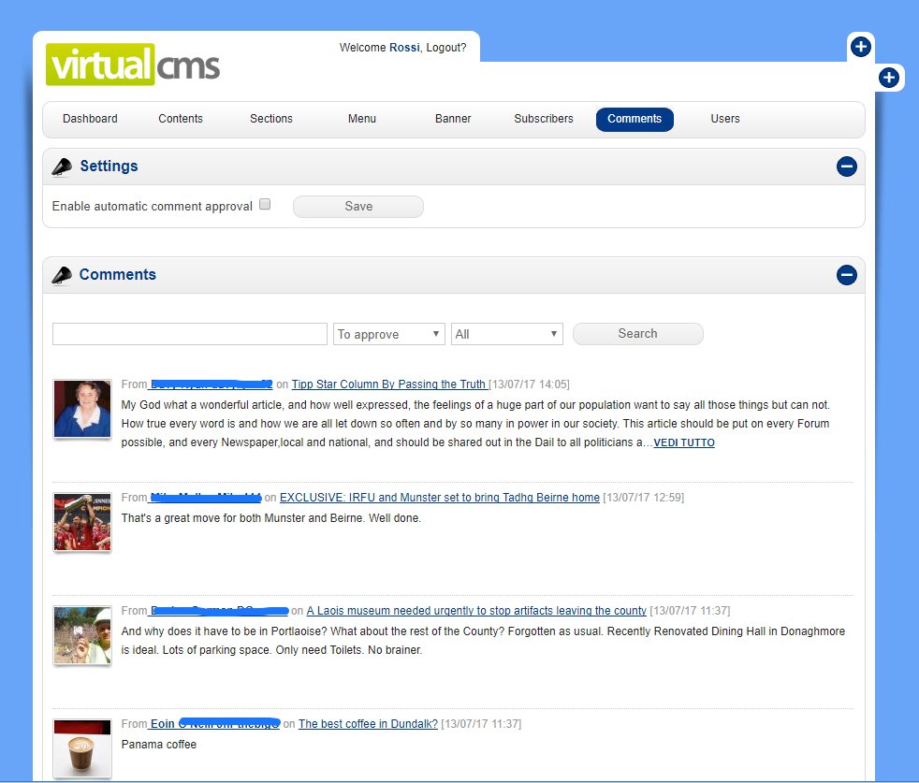Open the Dashboard menu item

pyautogui.click(x=90, y=119)
